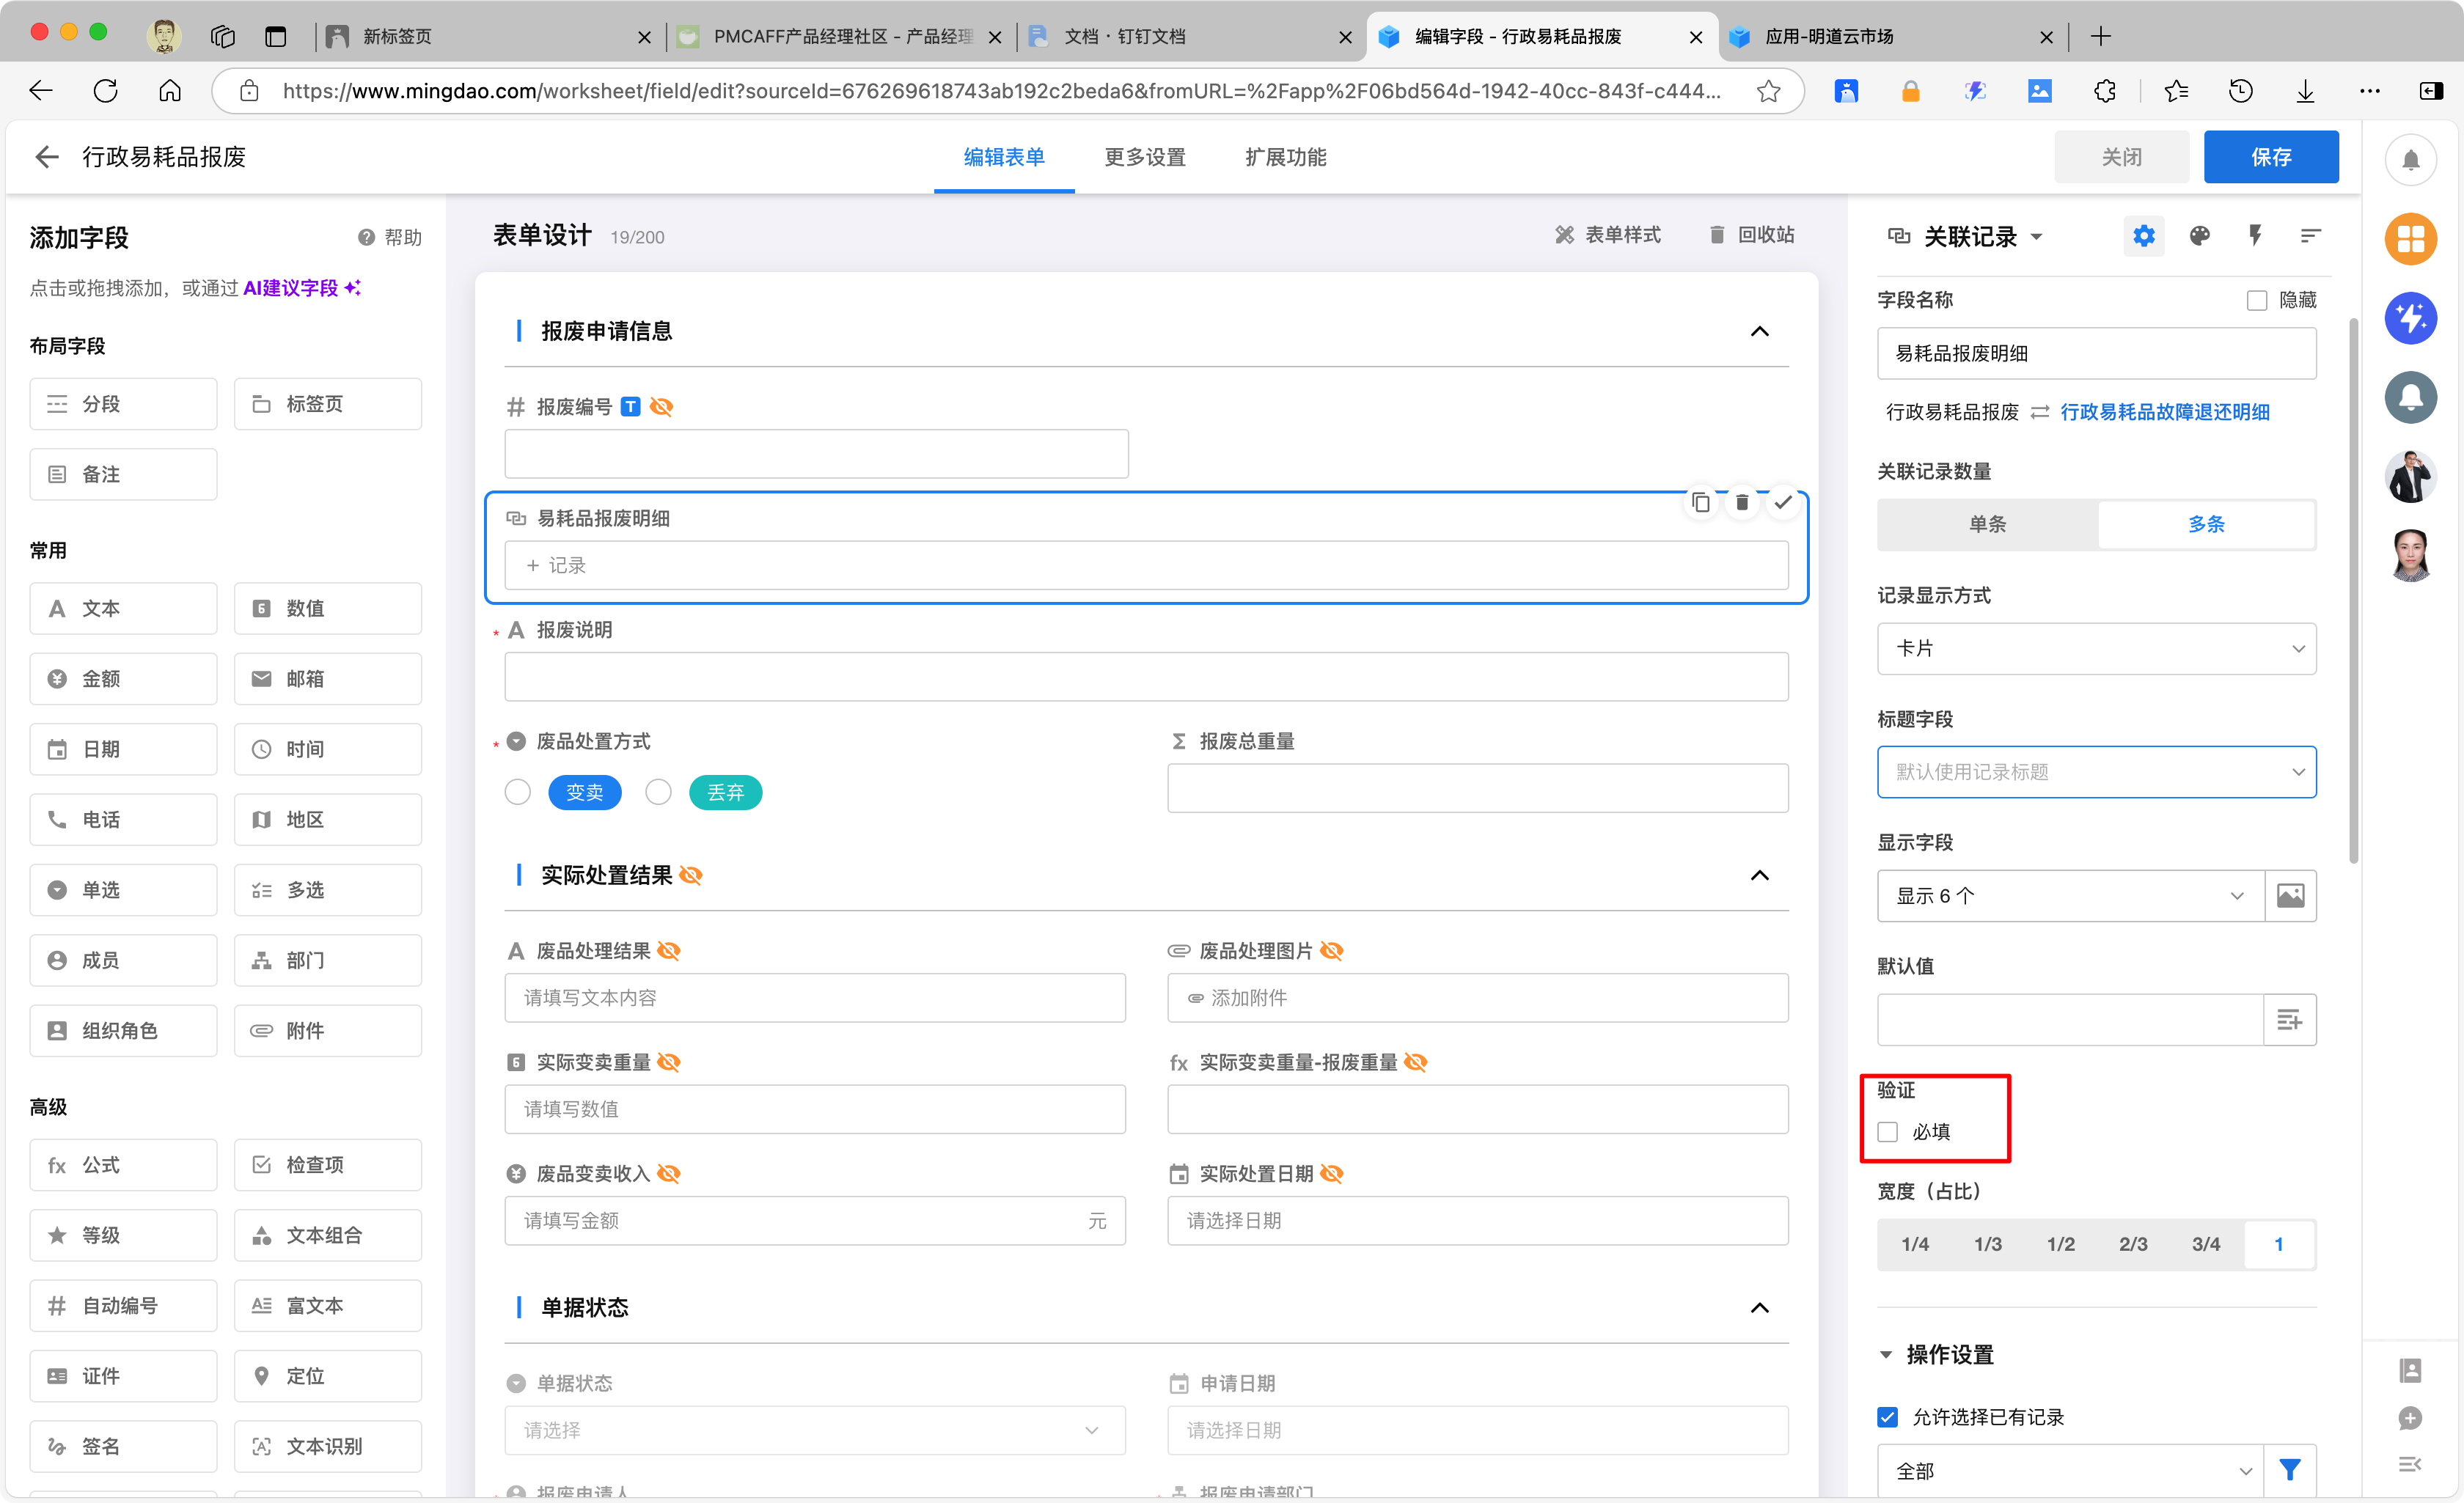Delete the 易耗品报废明细 field via trash icon
The image size is (2464, 1503).
tap(1742, 503)
